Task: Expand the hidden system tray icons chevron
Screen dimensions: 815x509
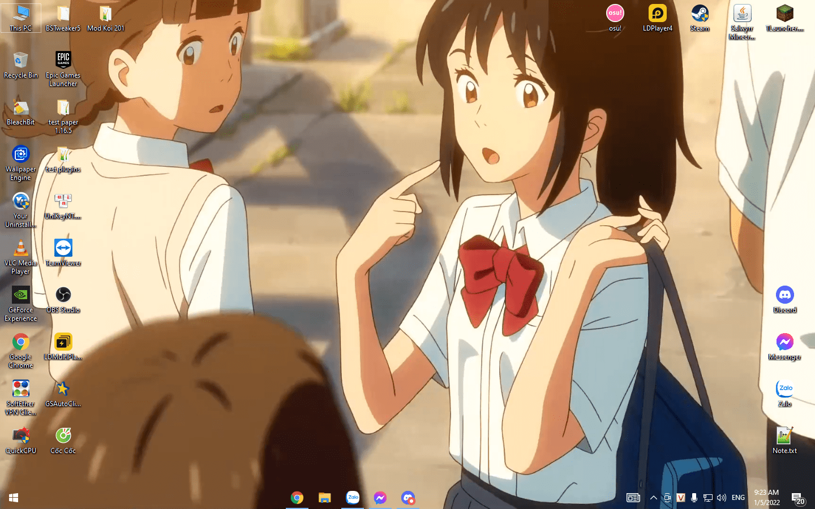Action: click(x=654, y=498)
